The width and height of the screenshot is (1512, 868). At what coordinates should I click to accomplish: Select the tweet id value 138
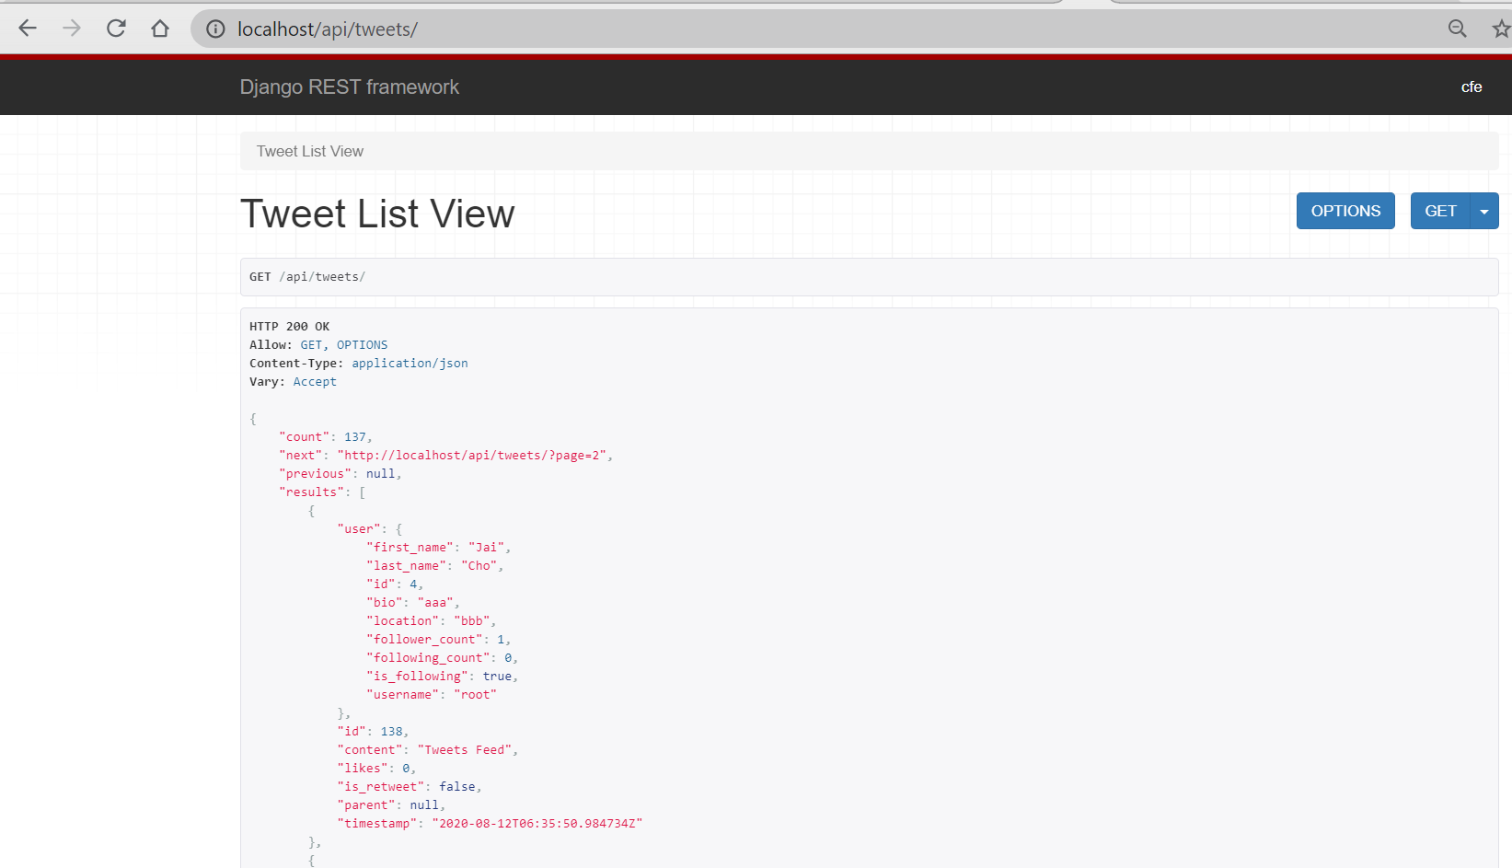pyautogui.click(x=392, y=732)
